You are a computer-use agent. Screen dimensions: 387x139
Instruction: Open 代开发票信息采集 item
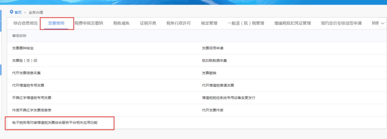click(27, 73)
